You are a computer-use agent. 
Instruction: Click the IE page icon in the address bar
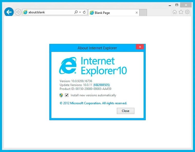(25, 12)
